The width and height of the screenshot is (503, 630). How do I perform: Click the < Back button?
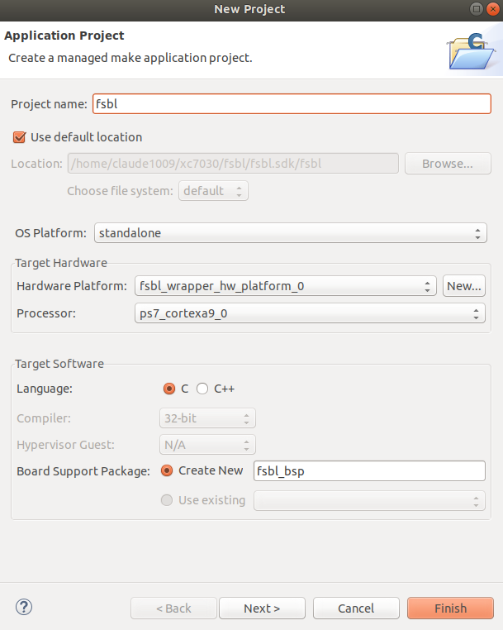[x=173, y=609]
